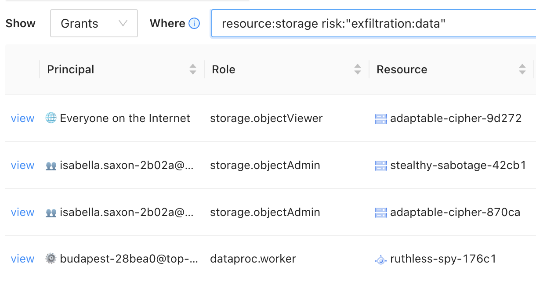Open the Grants dropdown
This screenshot has width=536, height=281.
94,23
